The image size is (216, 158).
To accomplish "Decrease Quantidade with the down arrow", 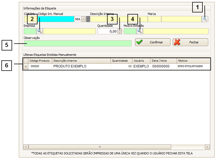I will [x=120, y=32].
